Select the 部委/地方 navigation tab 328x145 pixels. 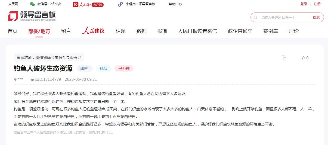(39, 31)
